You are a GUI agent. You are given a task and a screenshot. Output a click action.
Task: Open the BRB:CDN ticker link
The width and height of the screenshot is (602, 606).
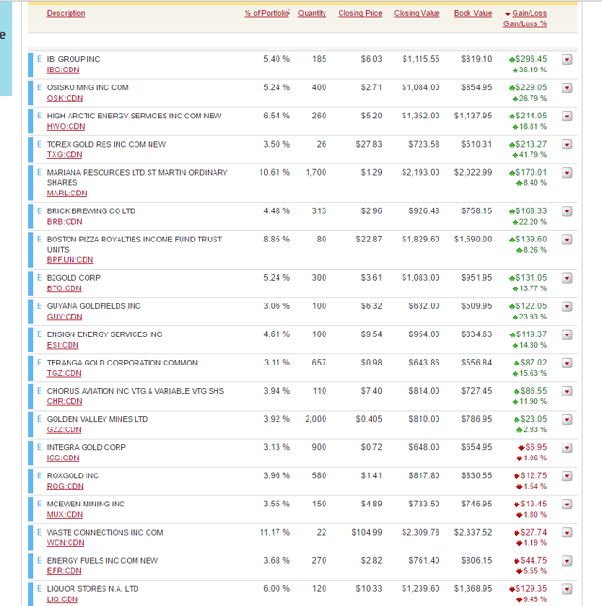64,222
